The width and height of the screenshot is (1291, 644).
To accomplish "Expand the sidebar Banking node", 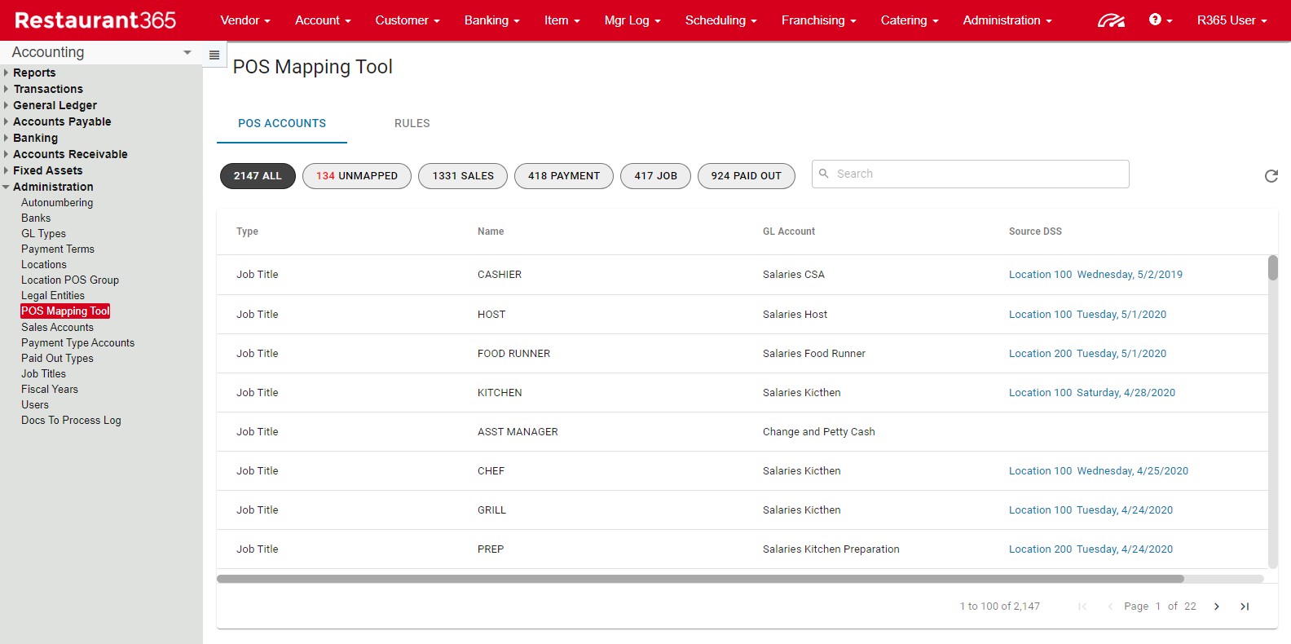I will 6,138.
